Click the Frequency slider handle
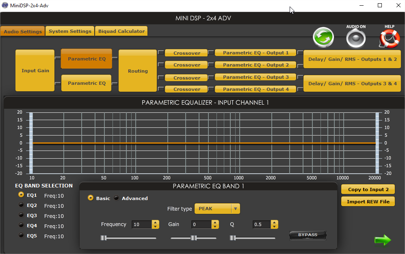 pyautogui.click(x=103, y=238)
